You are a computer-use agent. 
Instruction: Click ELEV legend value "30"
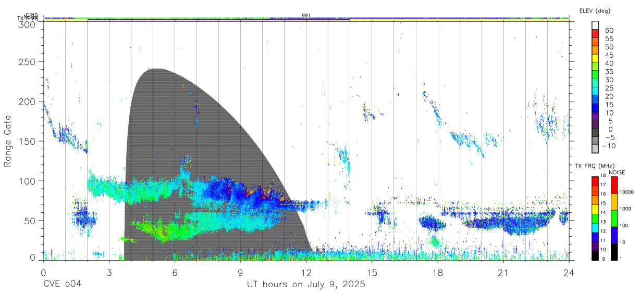pos(609,80)
